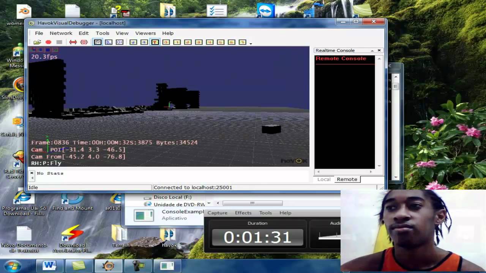The height and width of the screenshot is (273, 486).
Task: Click the red double-arrow connect icon
Action: click(73, 42)
